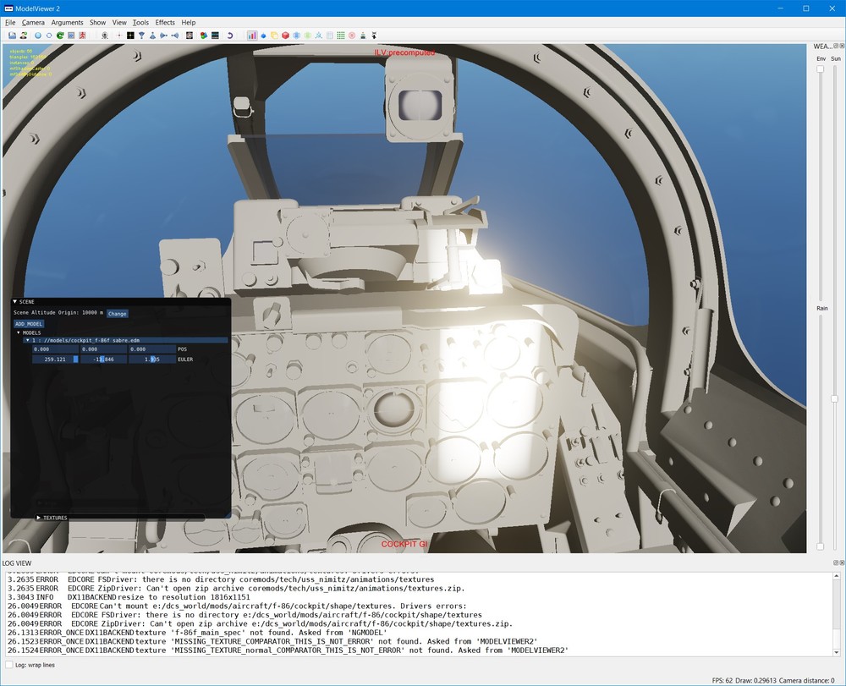Image resolution: width=846 pixels, height=686 pixels.
Task: Click the green circular reload icon
Action: [x=61, y=36]
